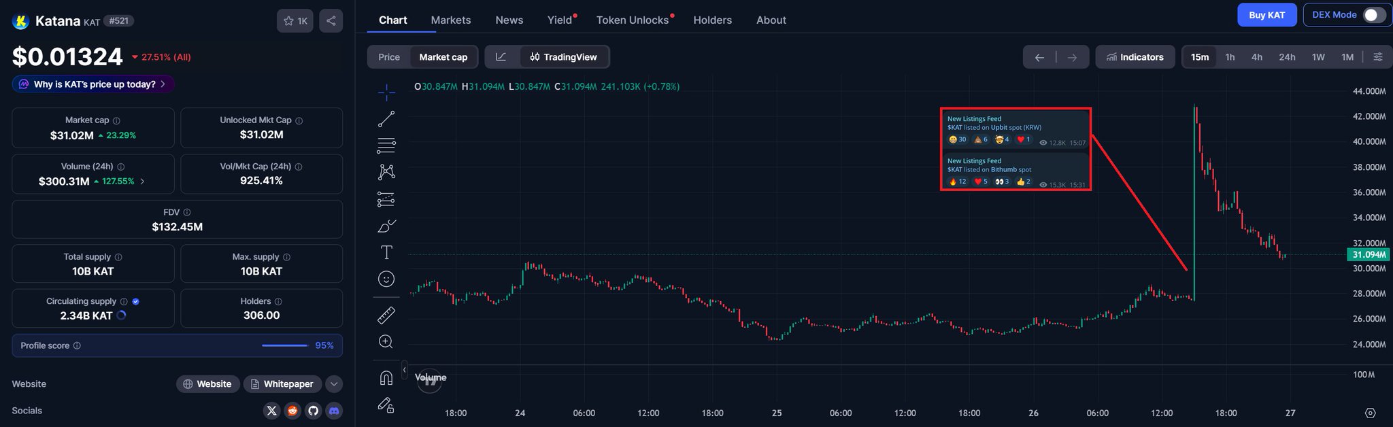1393x427 pixels.
Task: Switch to TradingView chart mode
Action: click(x=564, y=57)
